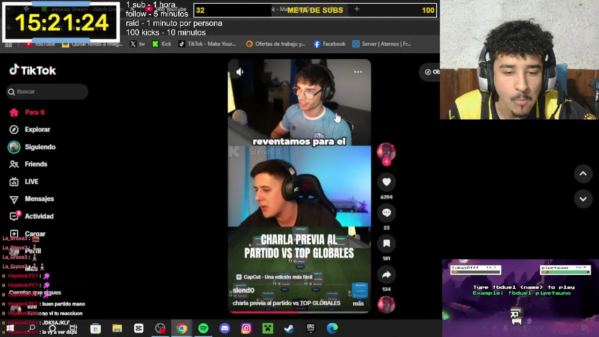Unmute the TikTok video with the speaker icon
The height and width of the screenshot is (337, 599).
[x=240, y=72]
